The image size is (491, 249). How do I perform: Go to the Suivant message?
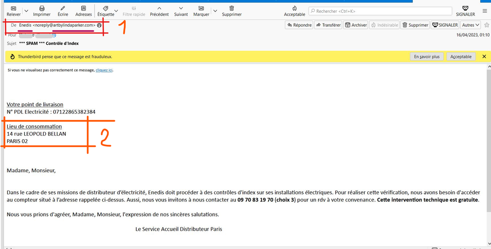[181, 9]
